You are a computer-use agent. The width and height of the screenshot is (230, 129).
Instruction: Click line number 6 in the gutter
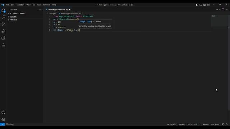(x=49, y=30)
